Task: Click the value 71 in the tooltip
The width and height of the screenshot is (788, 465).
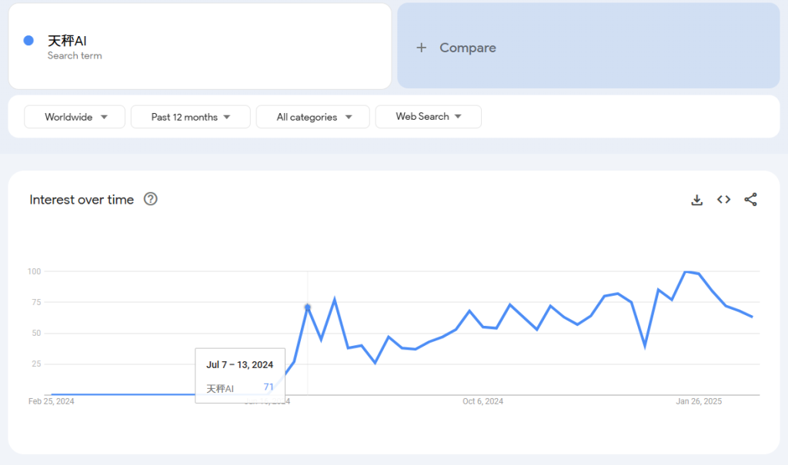Action: coord(269,387)
